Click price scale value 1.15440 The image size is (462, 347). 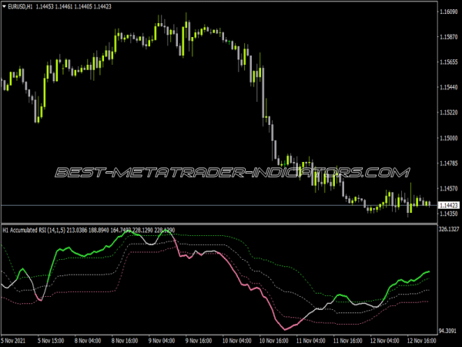(449, 87)
